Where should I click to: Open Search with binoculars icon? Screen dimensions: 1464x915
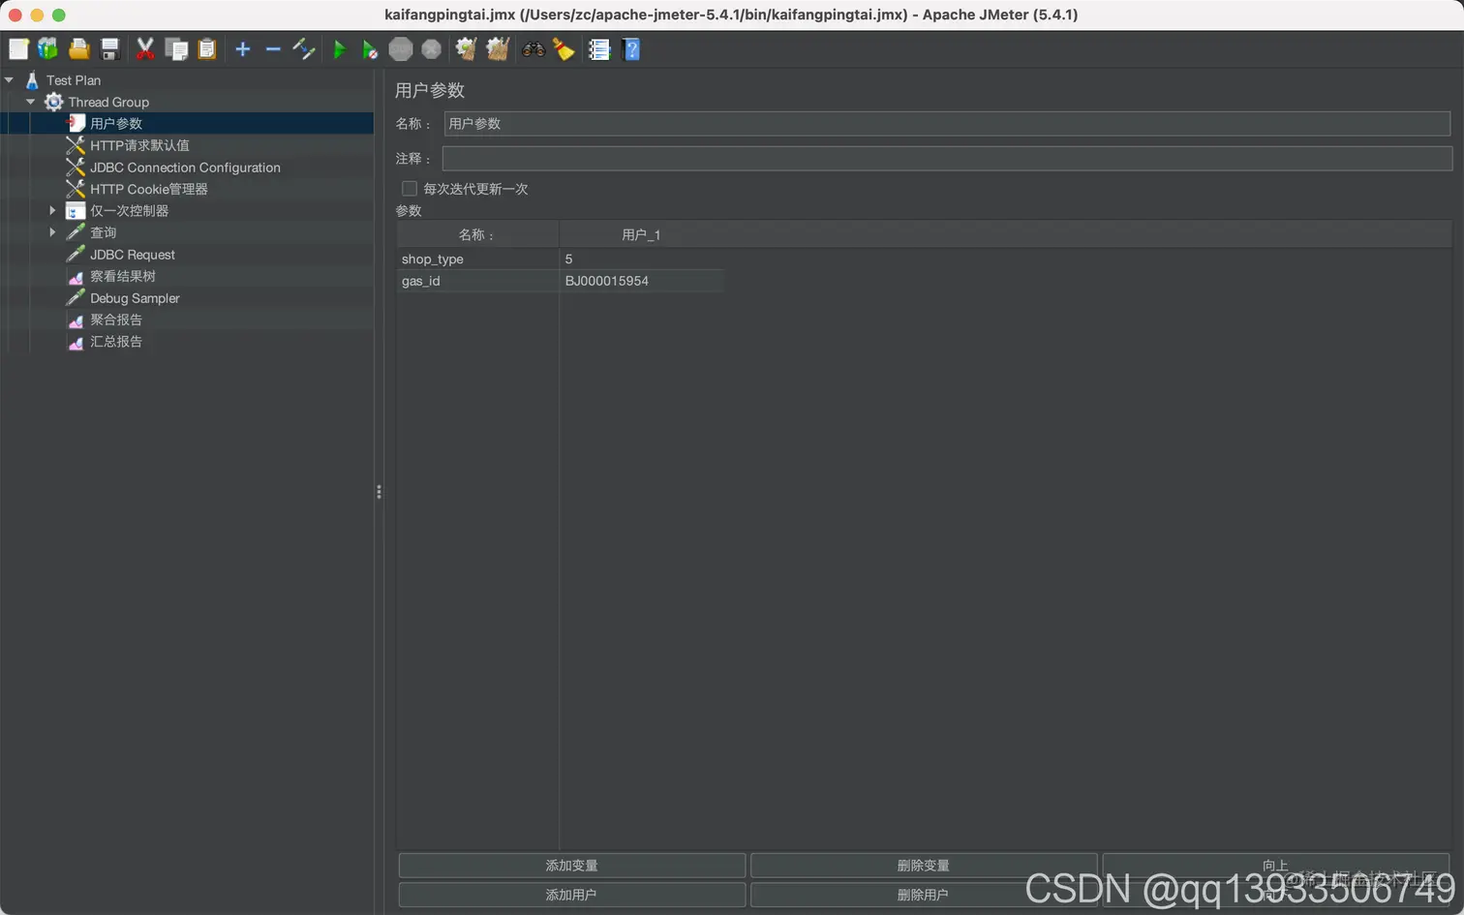534,49
